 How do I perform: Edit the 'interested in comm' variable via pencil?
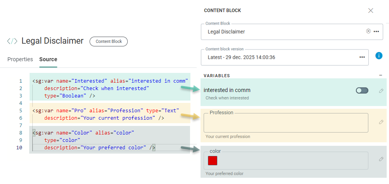(x=381, y=91)
